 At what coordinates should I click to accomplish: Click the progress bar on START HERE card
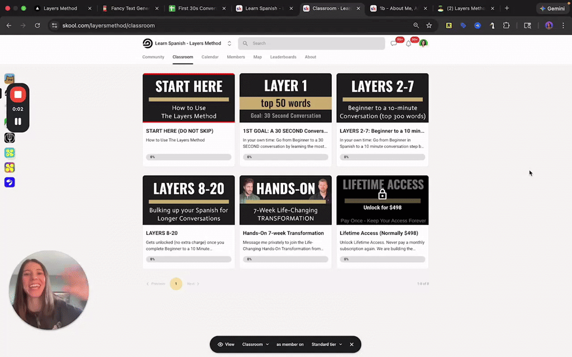[188, 157]
